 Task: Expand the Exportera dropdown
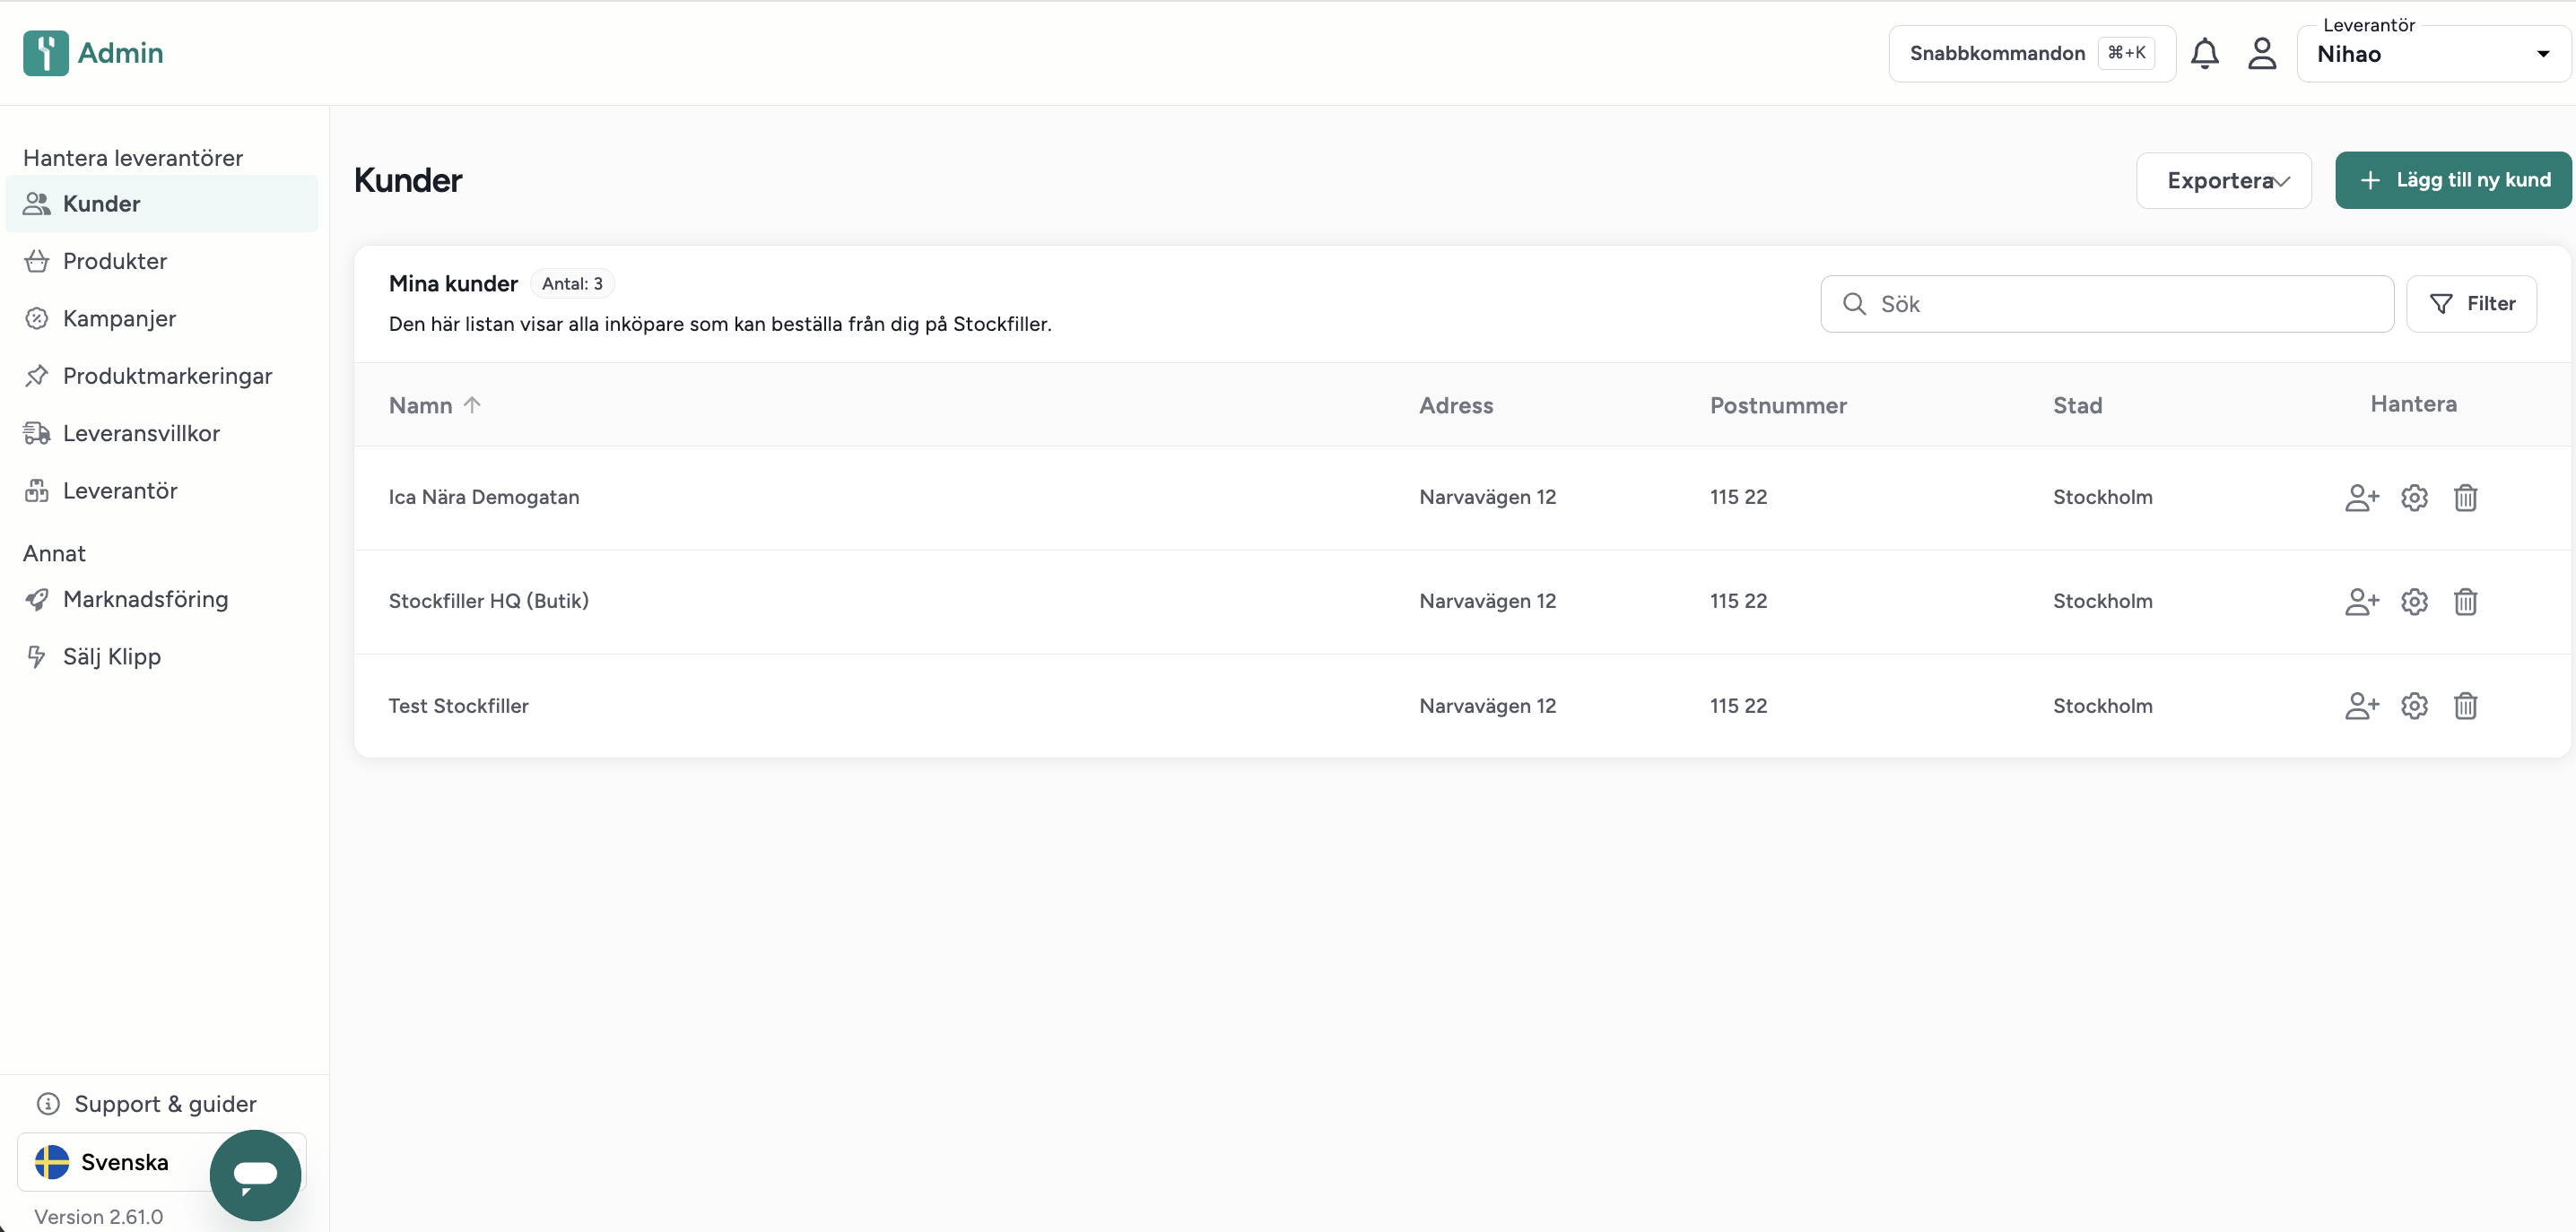click(x=2224, y=181)
